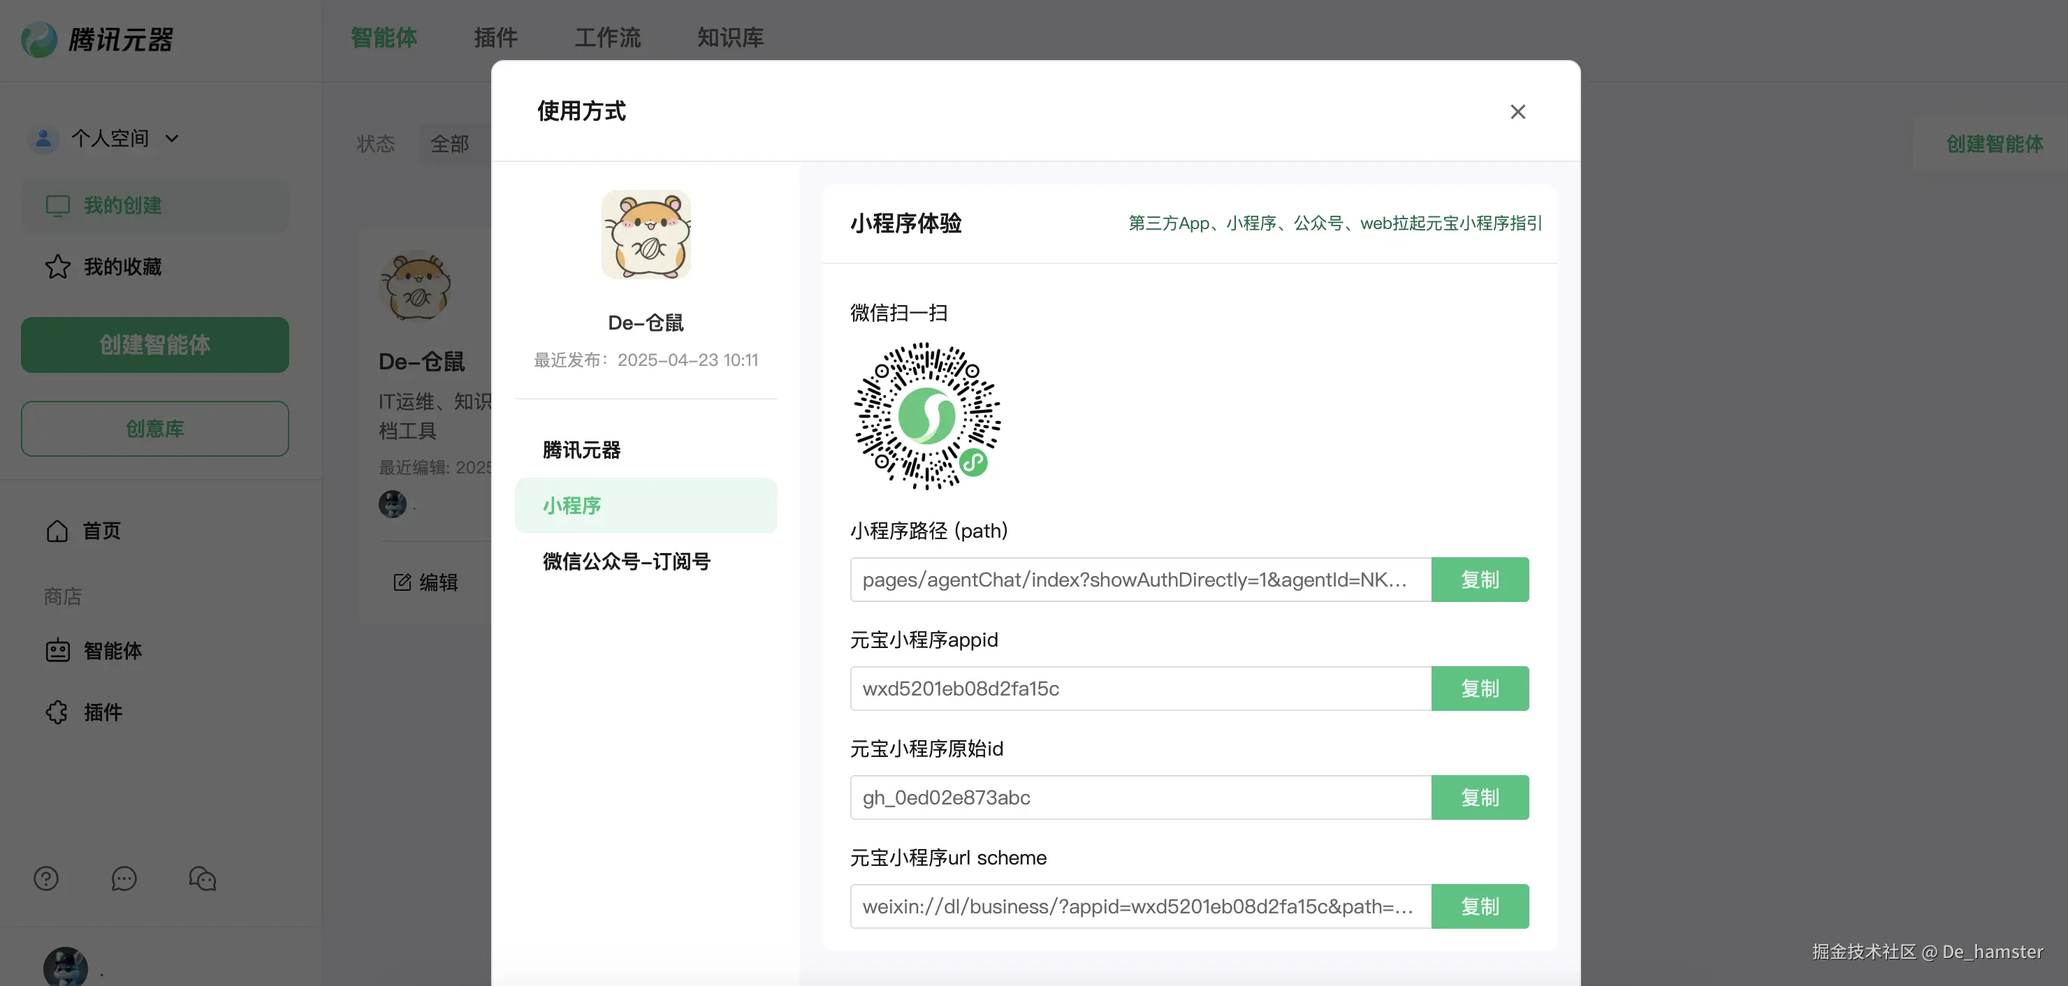Click the 小程序路径 path input field
This screenshot has width=2068, height=986.
1141,580
